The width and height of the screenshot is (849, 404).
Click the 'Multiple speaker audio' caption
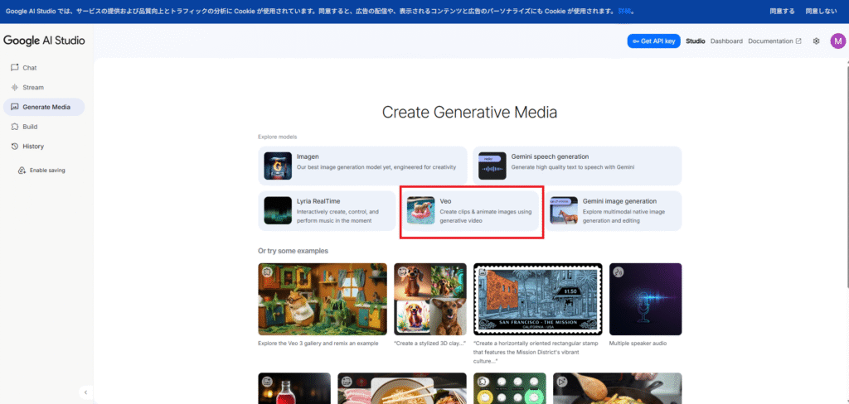point(638,344)
